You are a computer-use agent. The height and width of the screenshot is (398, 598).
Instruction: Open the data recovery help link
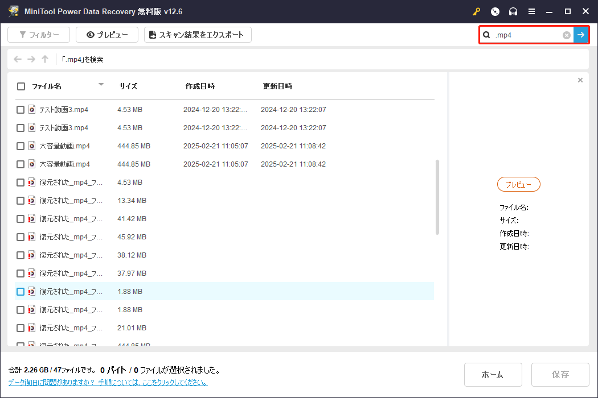point(108,383)
